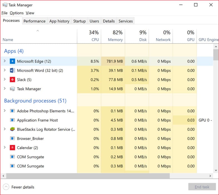The height and width of the screenshot is (195, 219).
Task: Sort by Disk column header
Action: pyautogui.click(x=137, y=36)
